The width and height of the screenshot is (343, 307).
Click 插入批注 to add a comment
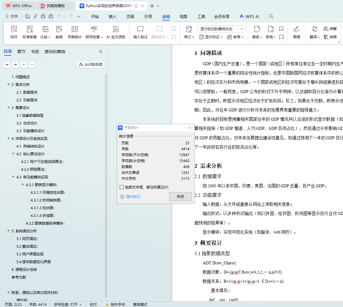coord(140,32)
